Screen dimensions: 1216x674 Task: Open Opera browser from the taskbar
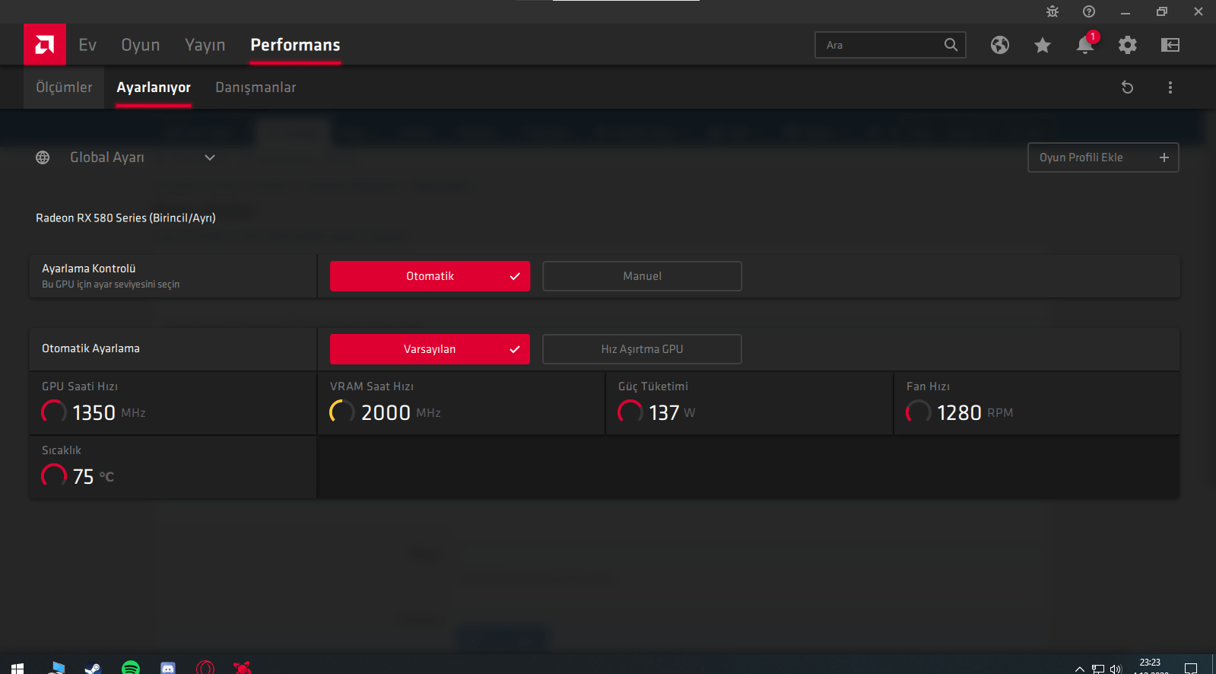coord(205,669)
